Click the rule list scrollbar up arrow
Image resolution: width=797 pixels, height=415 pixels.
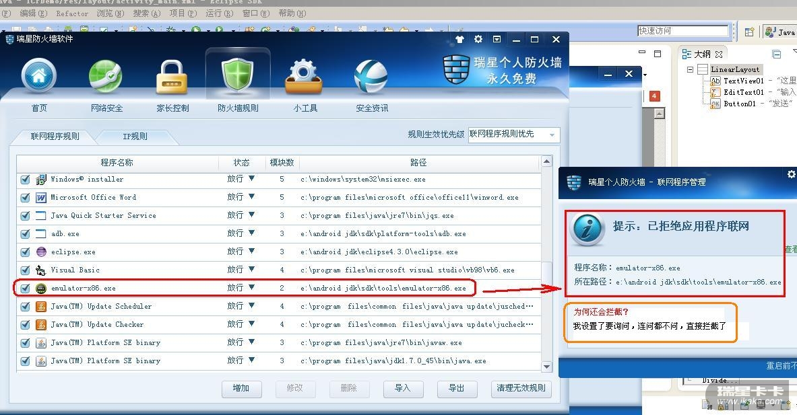click(x=546, y=161)
